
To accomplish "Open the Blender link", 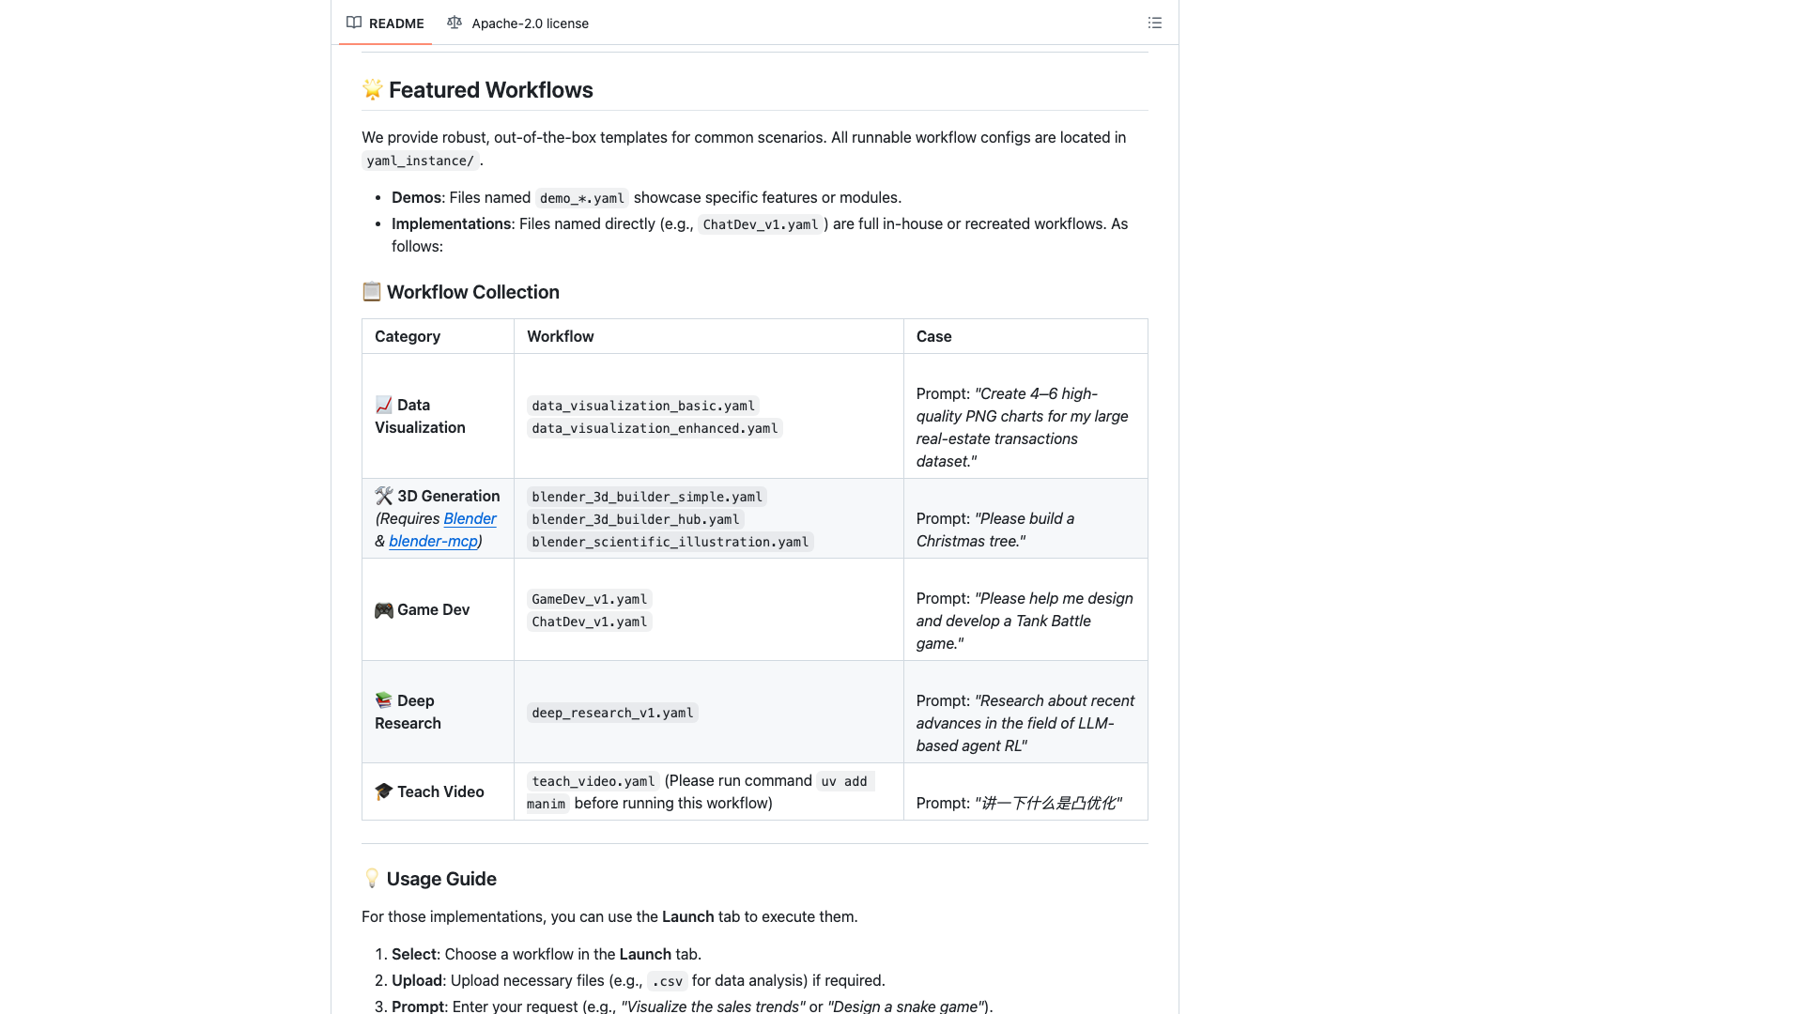I will tap(470, 518).
